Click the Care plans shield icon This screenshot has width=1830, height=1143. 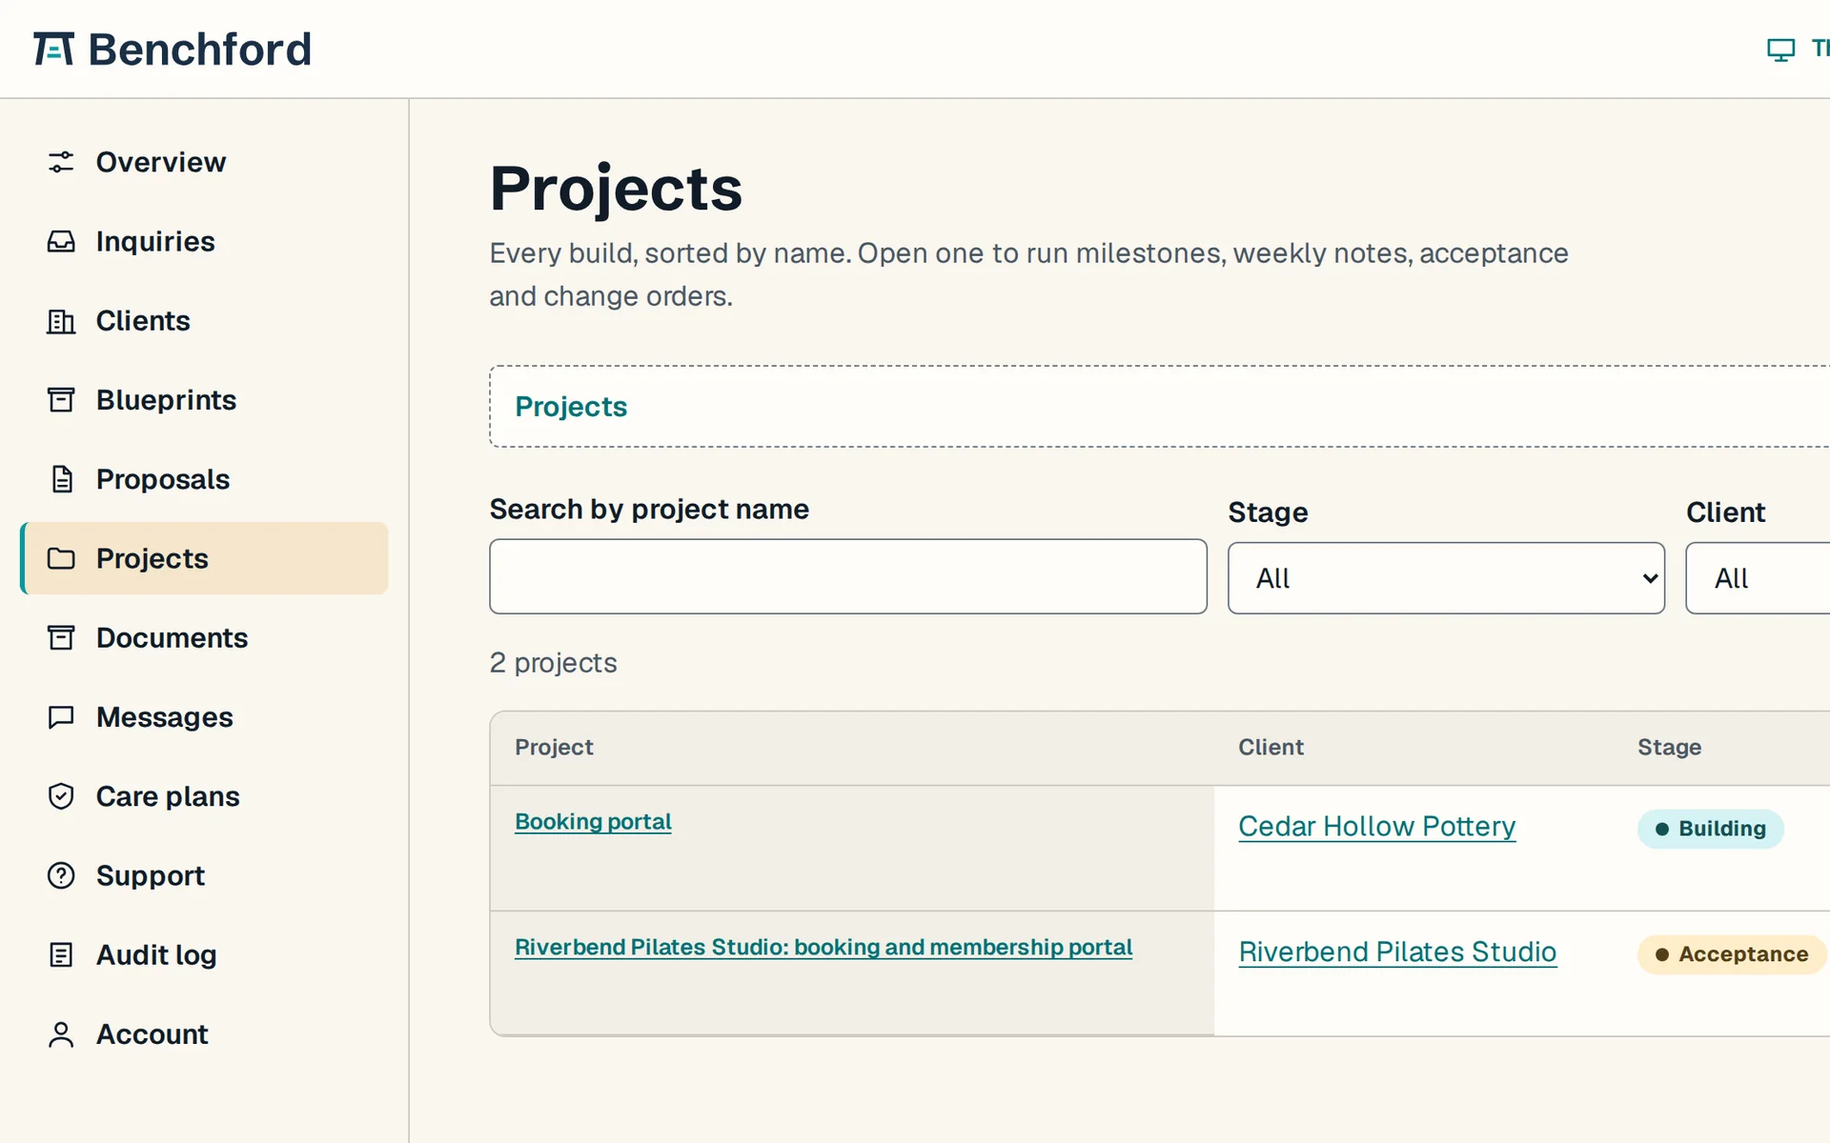(61, 796)
